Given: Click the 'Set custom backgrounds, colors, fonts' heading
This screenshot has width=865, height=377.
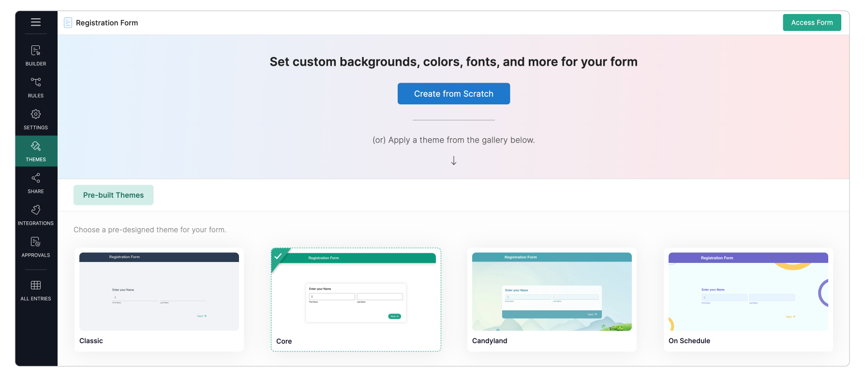Looking at the screenshot, I should pyautogui.click(x=454, y=62).
